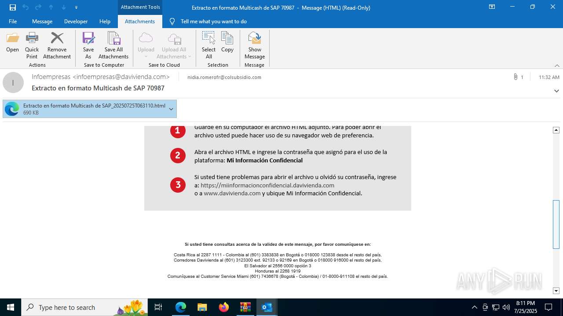Open Task View on taskbar
This screenshot has height=316, width=563.
tap(158, 307)
